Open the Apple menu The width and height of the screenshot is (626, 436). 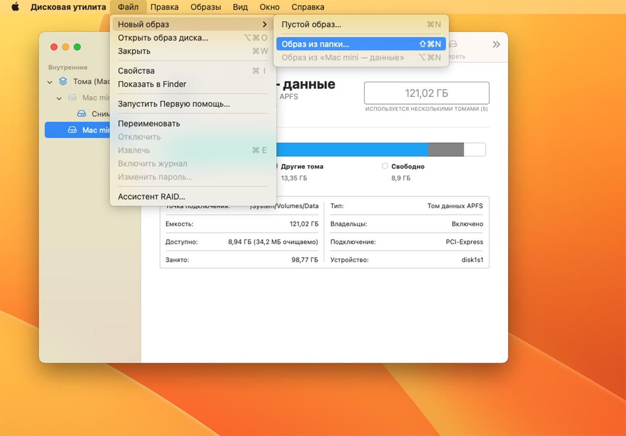click(15, 7)
